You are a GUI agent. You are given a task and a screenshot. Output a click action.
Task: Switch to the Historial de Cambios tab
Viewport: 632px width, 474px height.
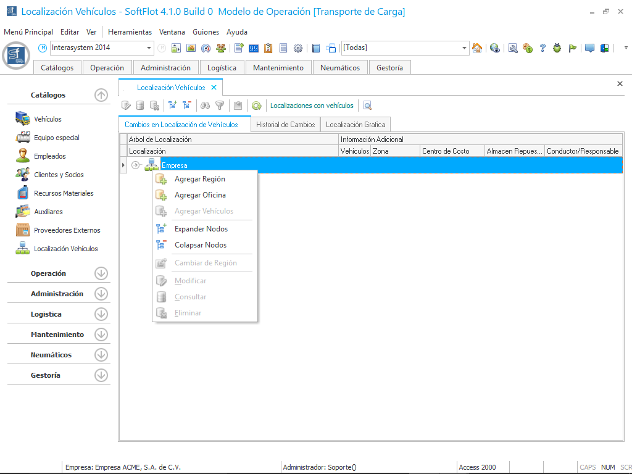(x=285, y=125)
